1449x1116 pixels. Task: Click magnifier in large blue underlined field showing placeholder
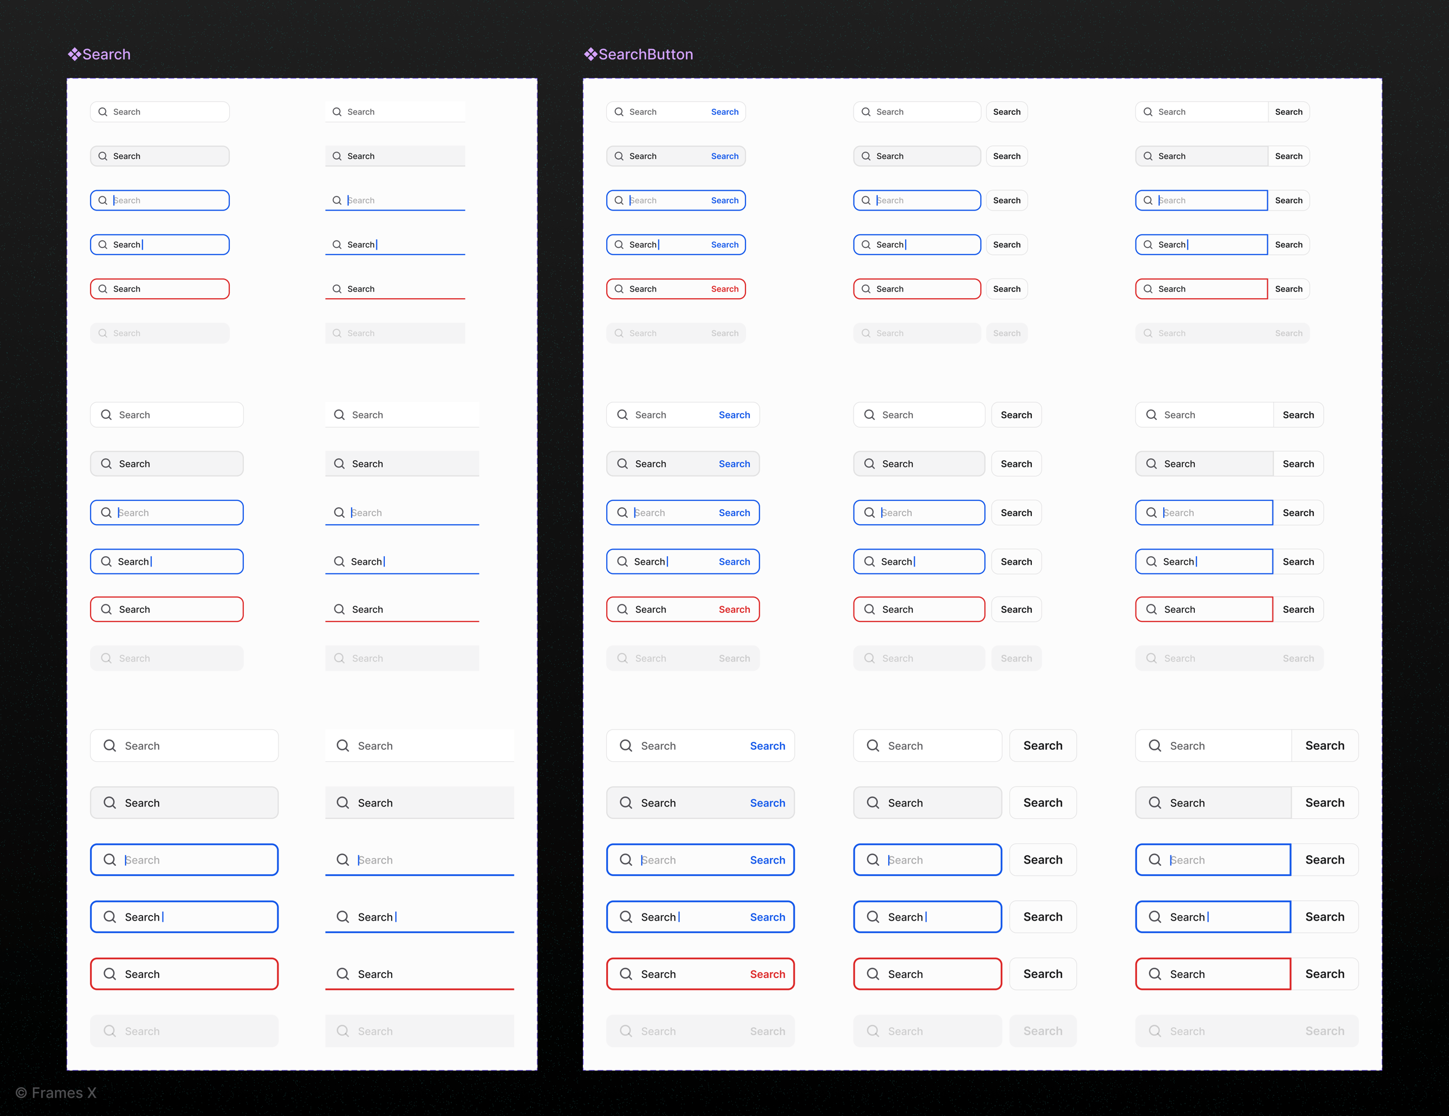coord(343,859)
